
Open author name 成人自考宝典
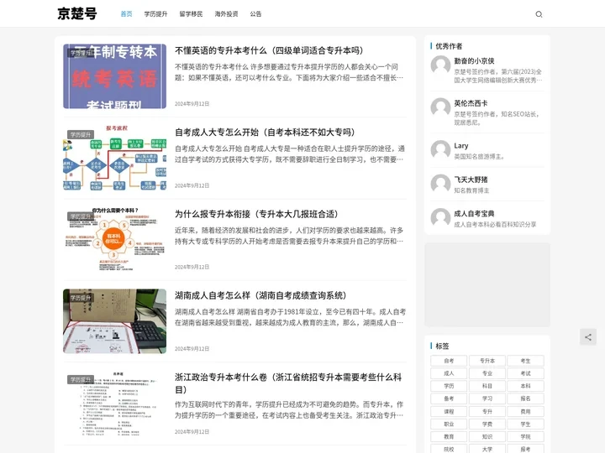tap(474, 213)
